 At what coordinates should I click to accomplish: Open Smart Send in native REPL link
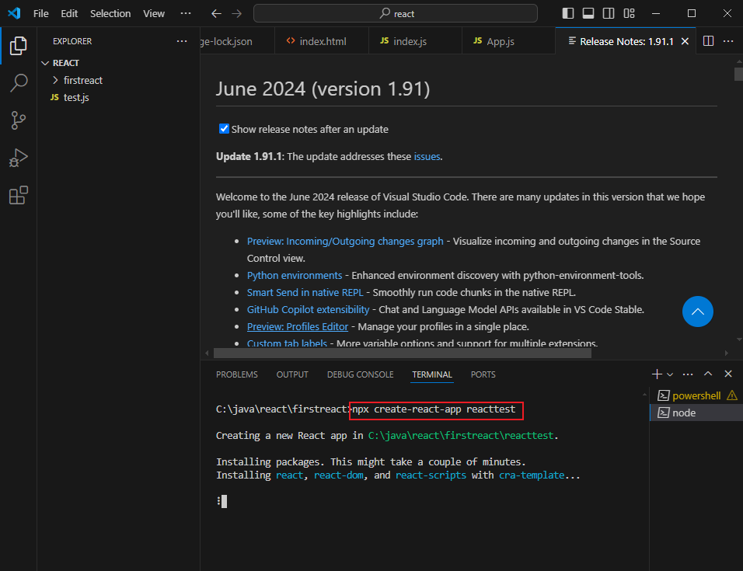(305, 292)
